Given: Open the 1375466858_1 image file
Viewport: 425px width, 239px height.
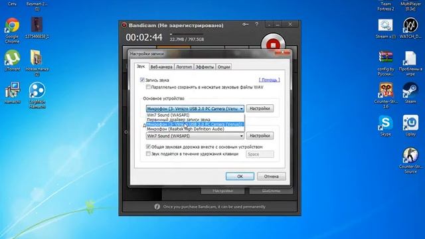Looking at the screenshot, I should tap(37, 28).
